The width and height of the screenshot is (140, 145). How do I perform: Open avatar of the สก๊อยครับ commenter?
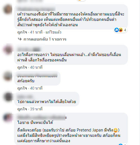click(8, 76)
